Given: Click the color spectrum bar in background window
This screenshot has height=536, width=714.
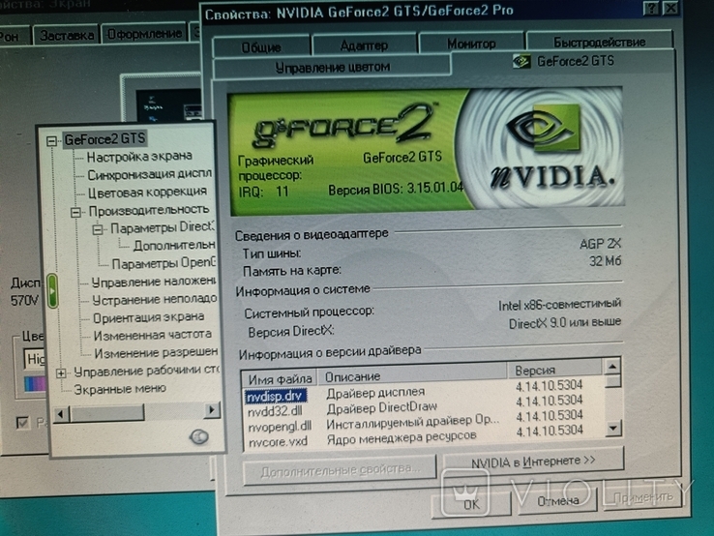Looking at the screenshot, I should click(35, 384).
